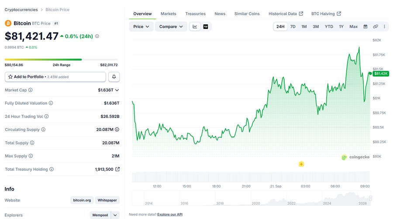Open the chart three-dot options menu
393x219 pixels.
384,27
